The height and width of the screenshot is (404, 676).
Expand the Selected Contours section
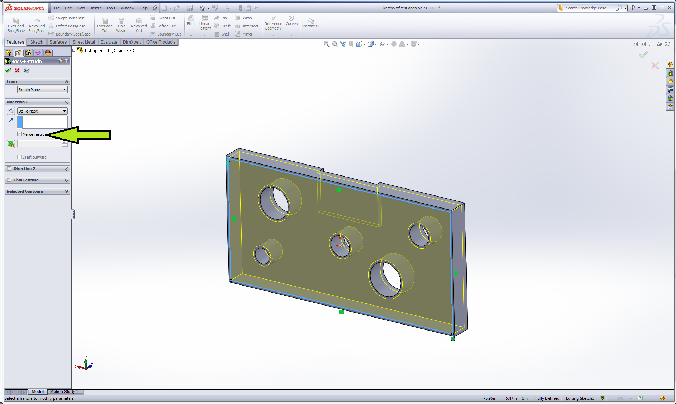66,191
